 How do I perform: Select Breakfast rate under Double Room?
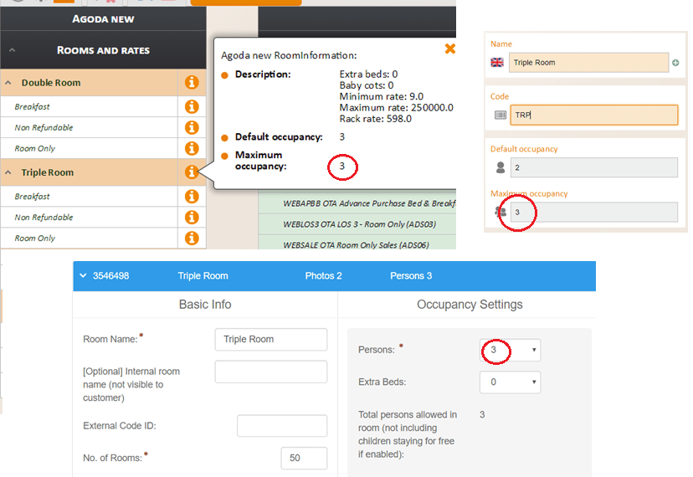pos(32,106)
